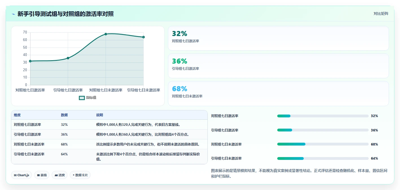
Task: Select the 32% 对照组七日激活率 data card
Action: [x=278, y=38]
